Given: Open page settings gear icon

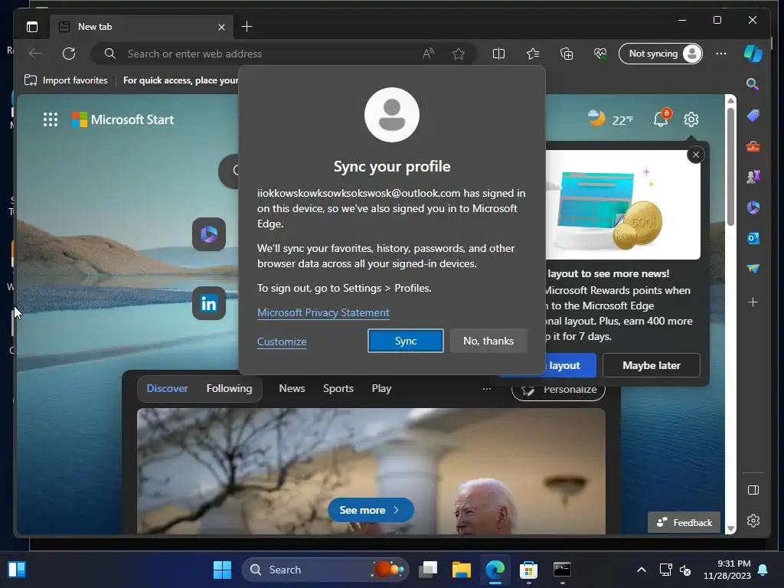Looking at the screenshot, I should click(x=691, y=119).
